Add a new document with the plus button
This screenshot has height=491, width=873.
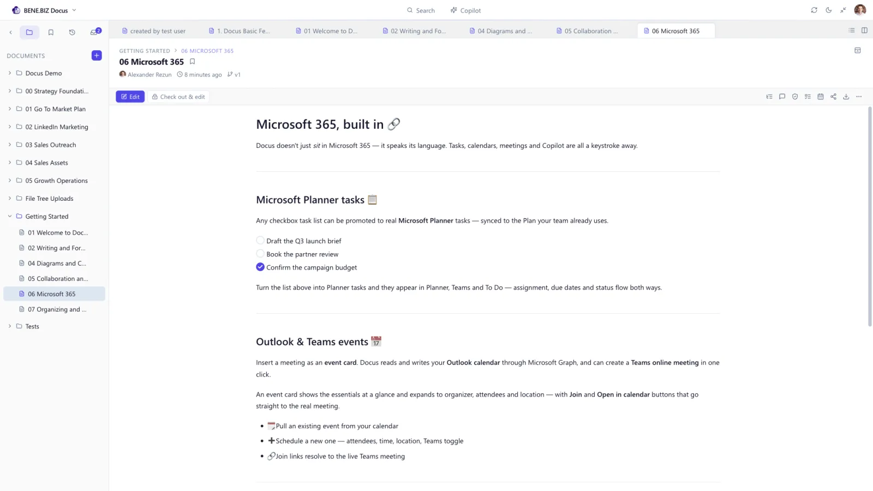97,55
